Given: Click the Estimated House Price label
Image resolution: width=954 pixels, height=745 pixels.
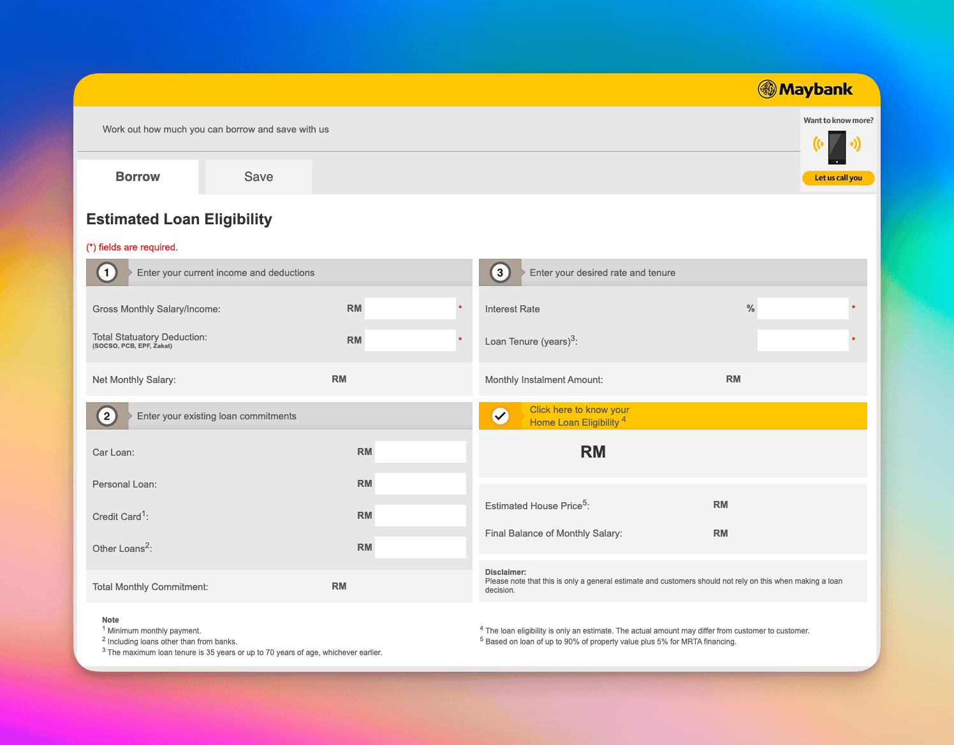Looking at the screenshot, I should tap(537, 505).
